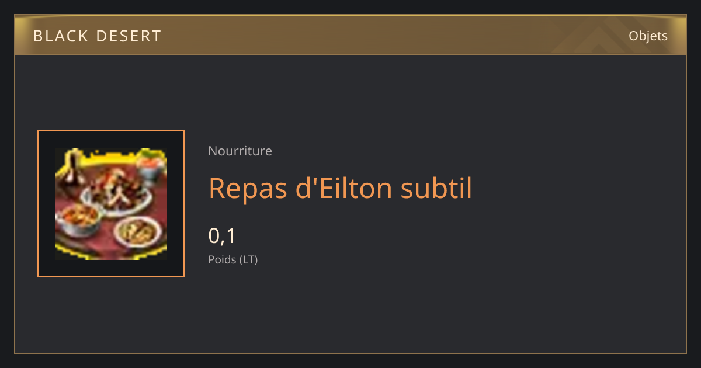Open the Objets section link
This screenshot has width=701, height=368.
(648, 36)
